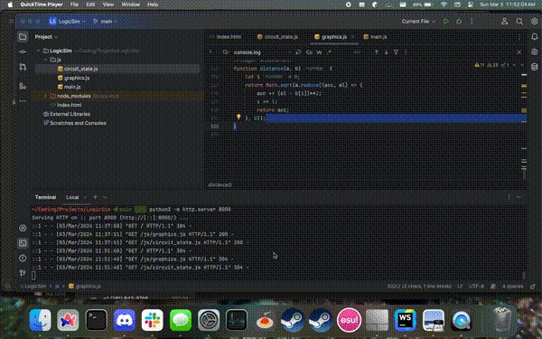Viewport: 542px width, 339px height.
Task: Select graphics.js in project tree
Action: pyautogui.click(x=77, y=78)
